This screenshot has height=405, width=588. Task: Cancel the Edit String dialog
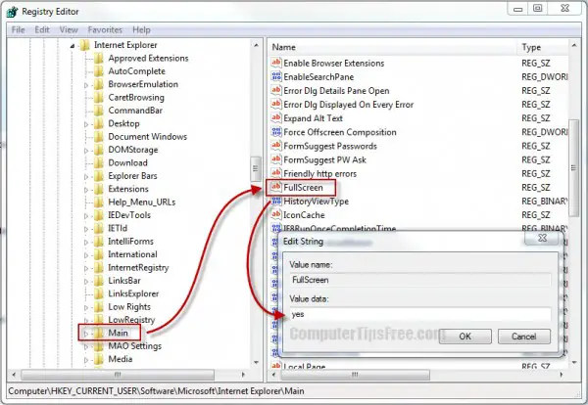[524, 337]
